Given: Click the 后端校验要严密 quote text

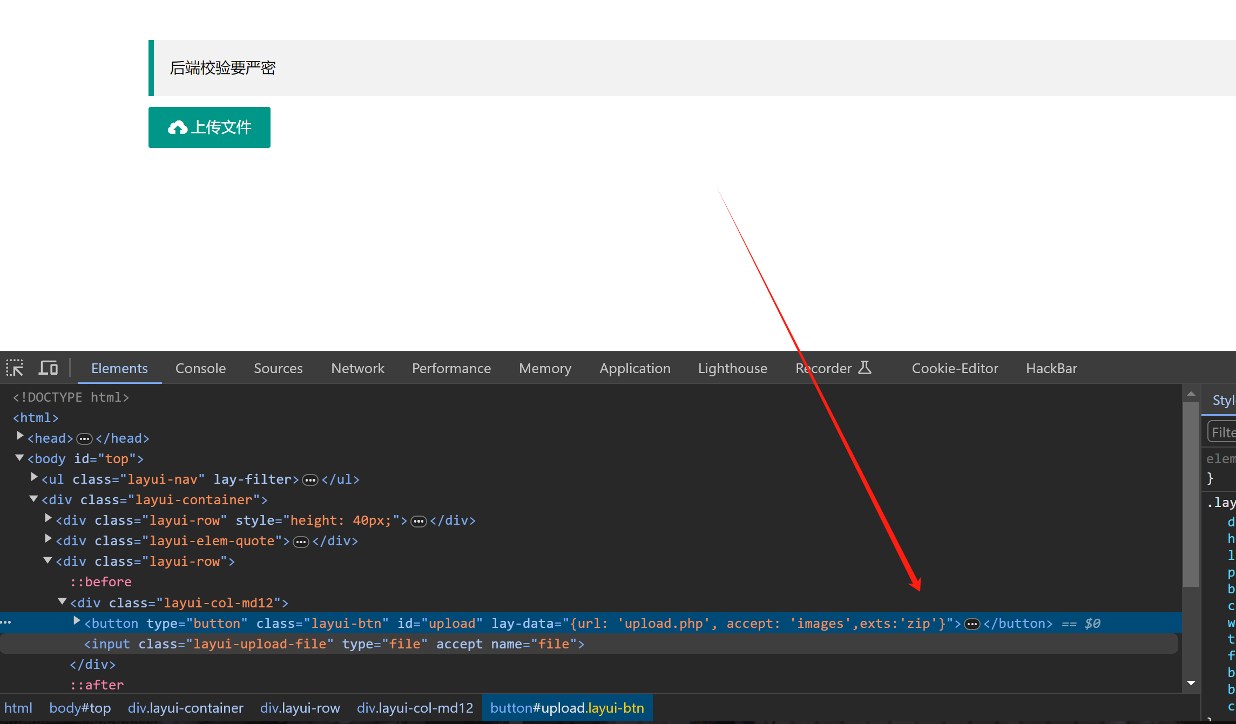Looking at the screenshot, I should tap(222, 68).
